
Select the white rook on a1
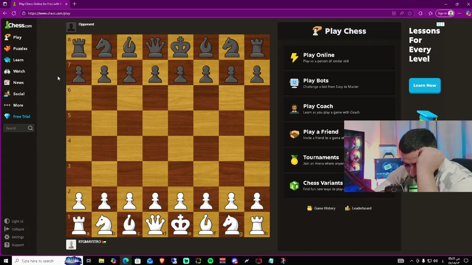click(x=79, y=225)
